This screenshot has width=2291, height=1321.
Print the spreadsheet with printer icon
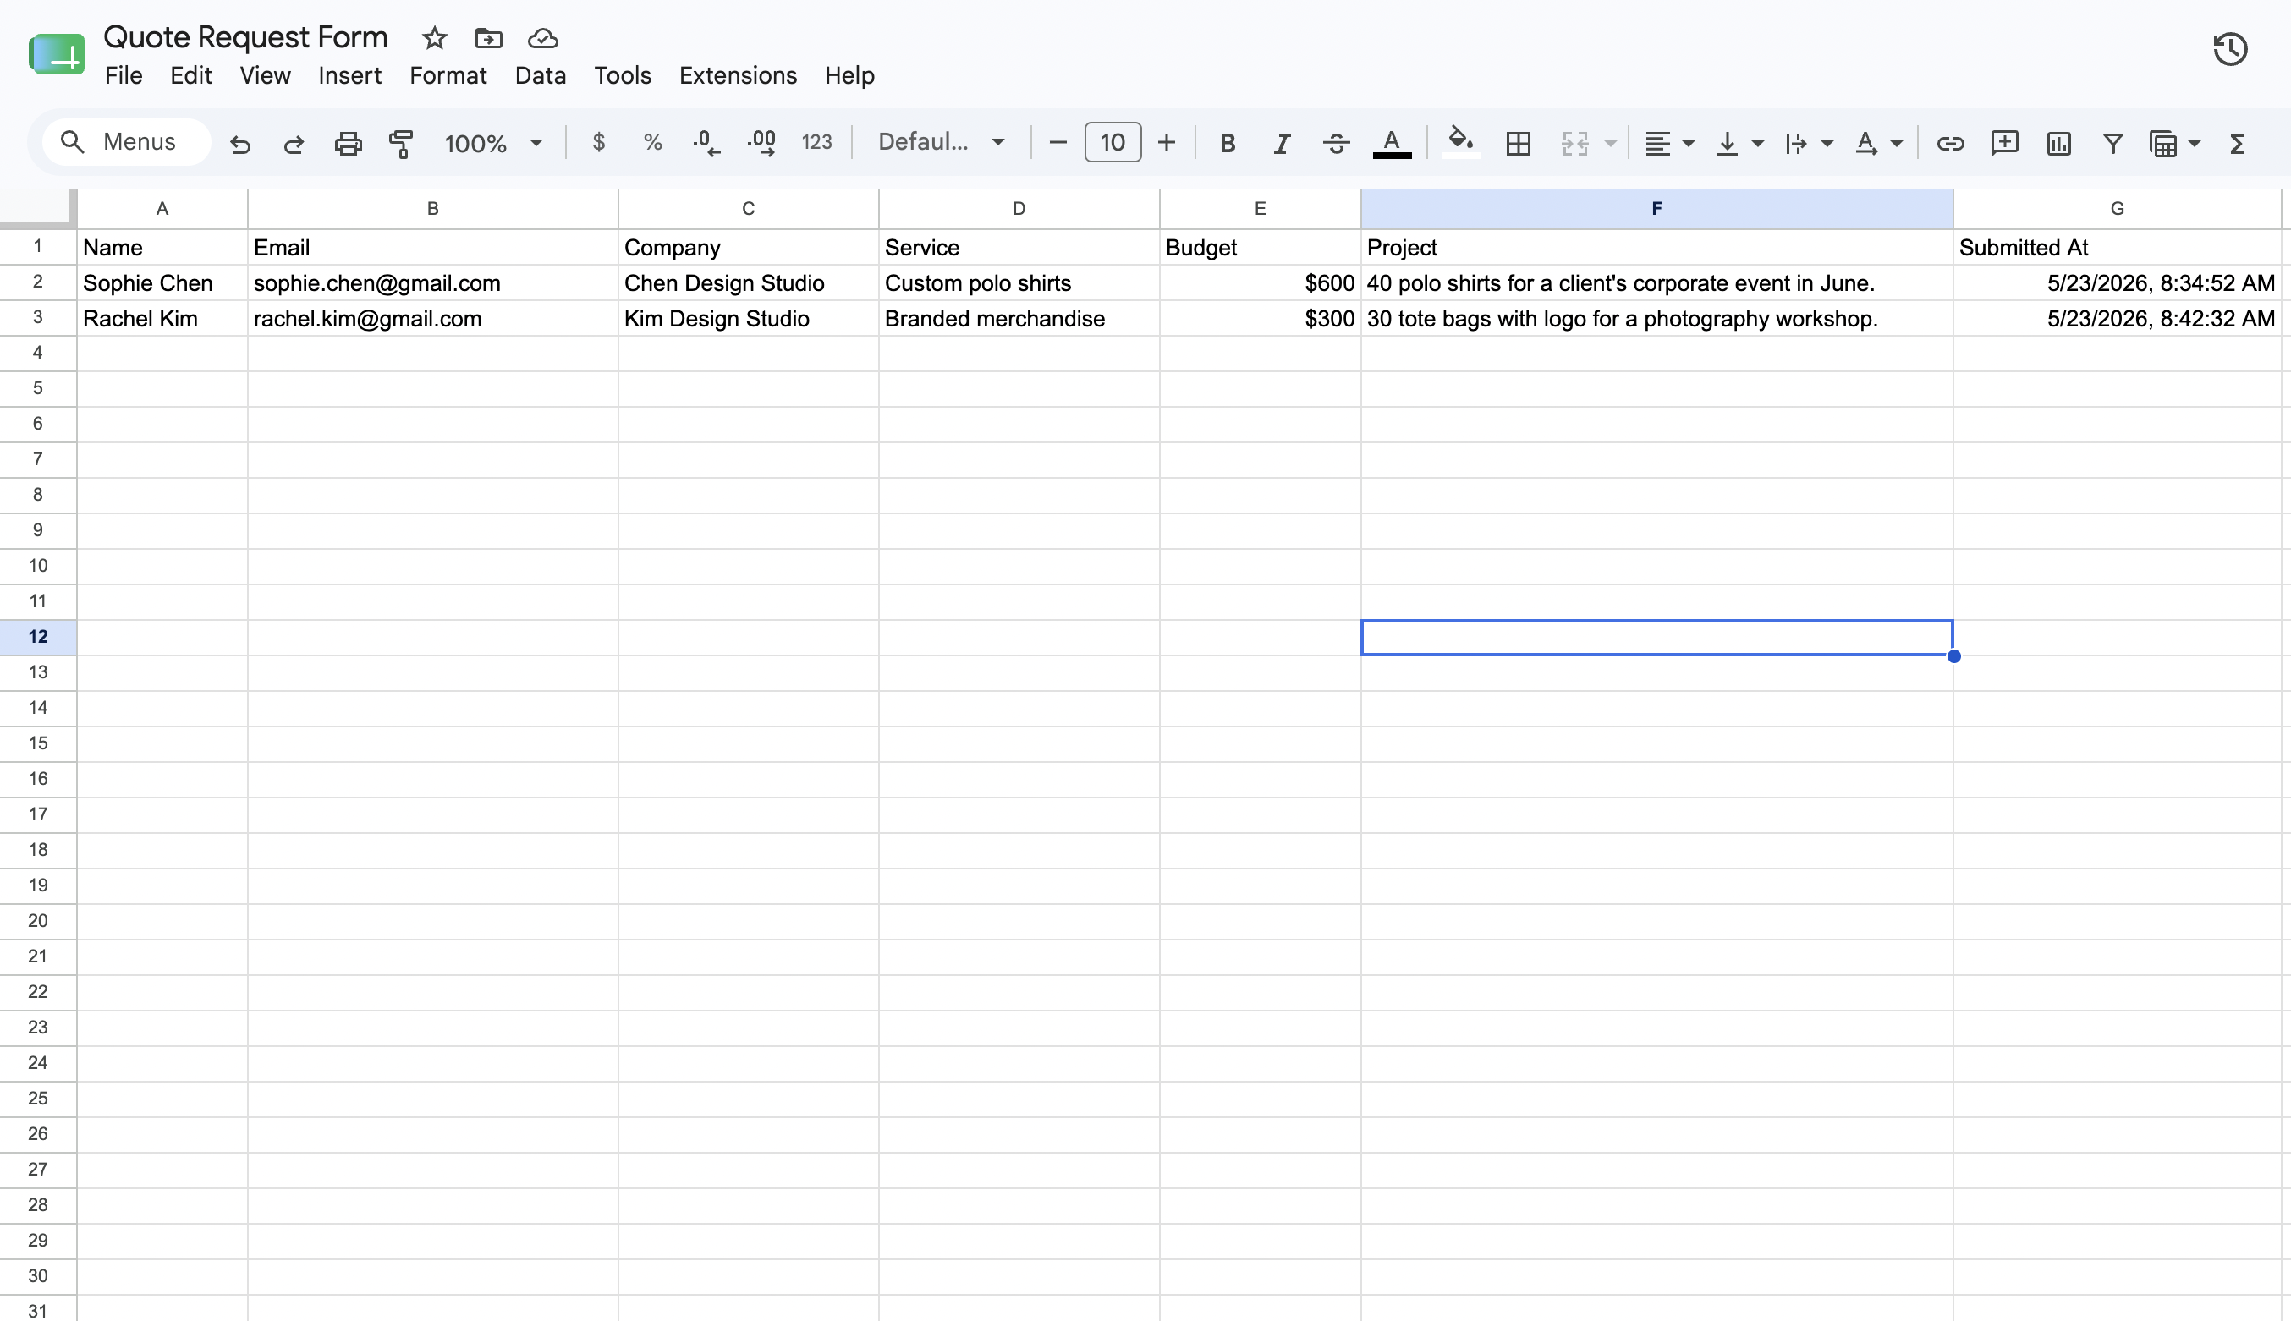coord(348,144)
